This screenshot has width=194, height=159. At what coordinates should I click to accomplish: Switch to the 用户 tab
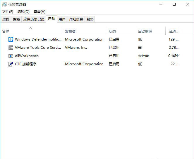click(62, 19)
